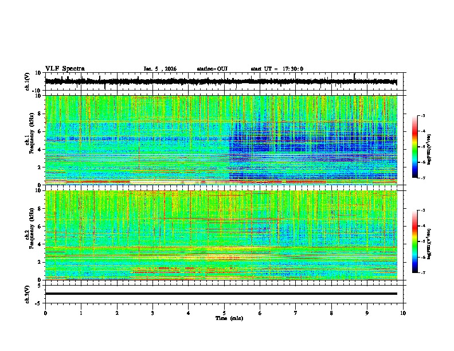Screen dimensions: 454x351
Task: Click time axis tick label "6"
Action: pyautogui.click(x=260, y=313)
